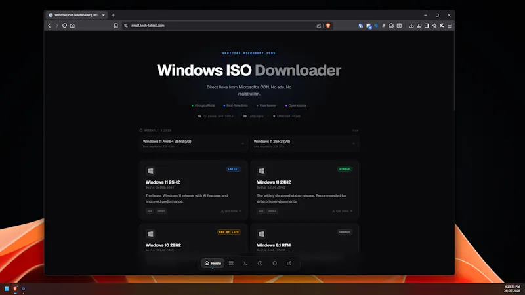This screenshot has height=295, width=525.
Task: Click the END OF LIFE badge
Action: point(229,232)
